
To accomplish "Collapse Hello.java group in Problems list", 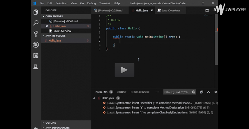I will 95,98.
